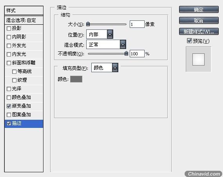Toggle the 内发光 inner glow checkbox
223x177 pixels.
(9, 54)
